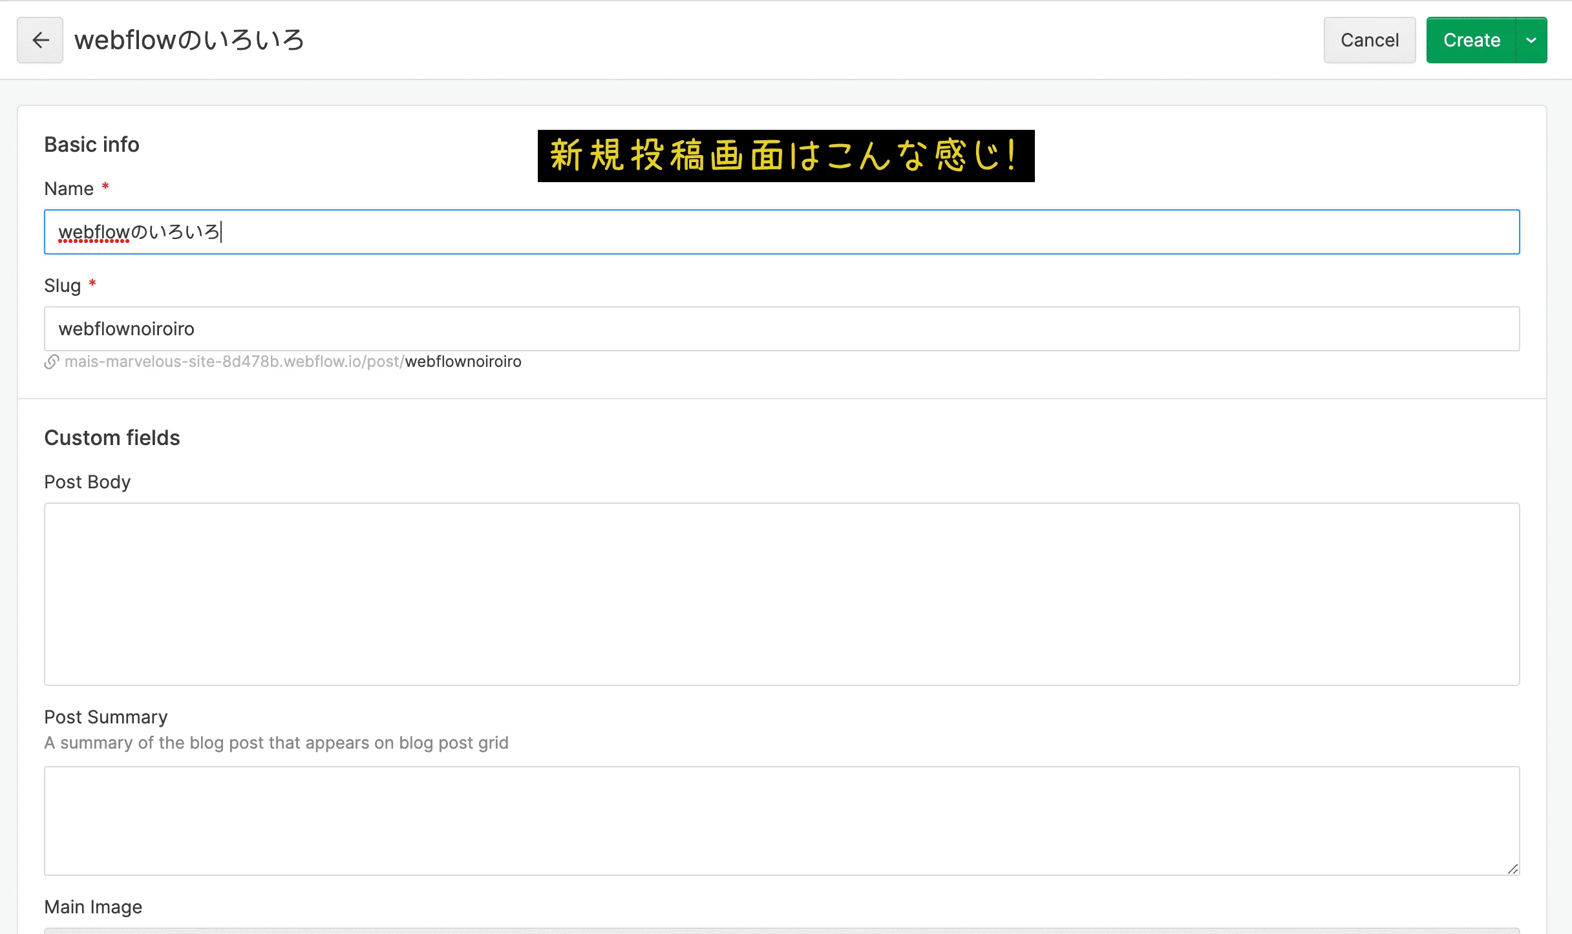Grab the Post Summary resize handle
Screen dimensions: 1572x934
pyautogui.click(x=1513, y=869)
